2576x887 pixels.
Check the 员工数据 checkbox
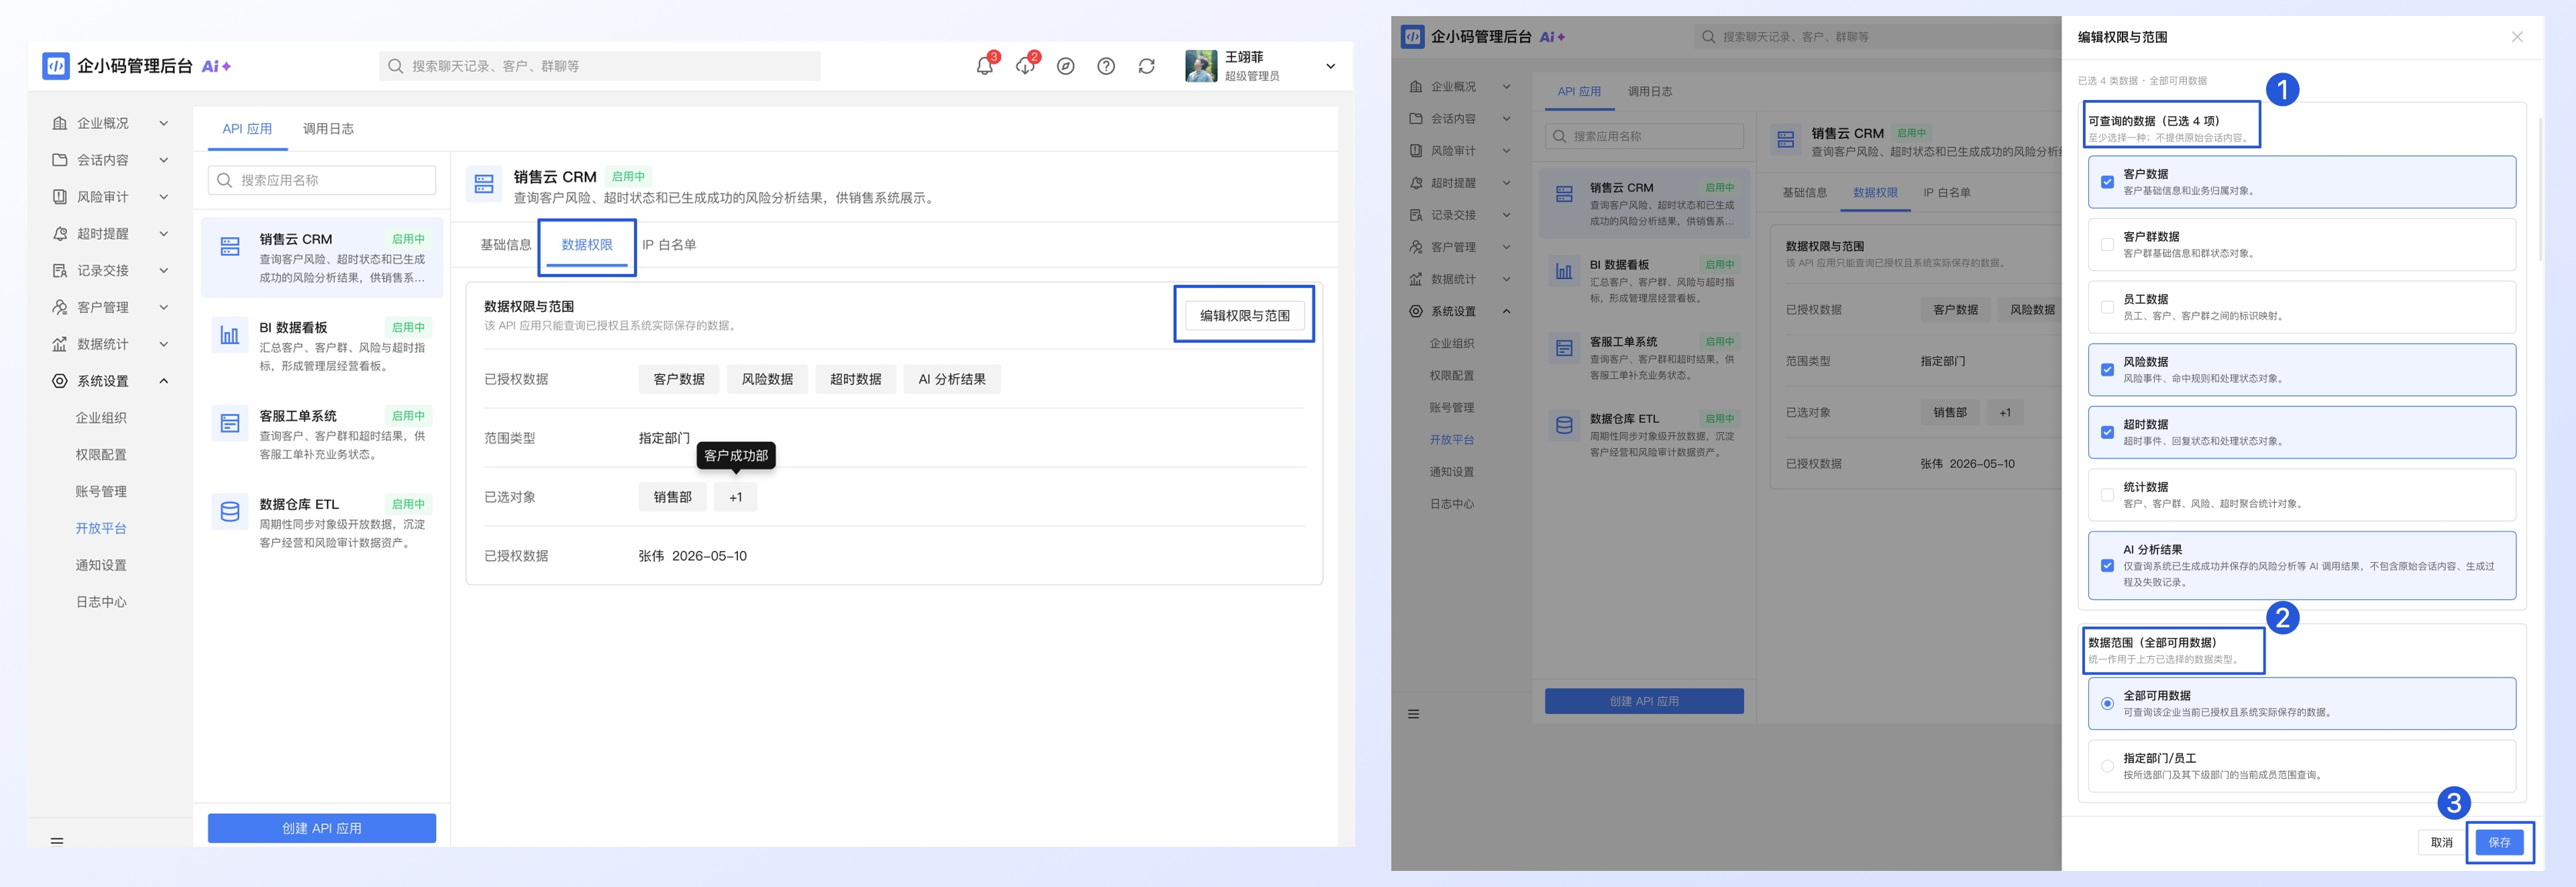[2107, 307]
